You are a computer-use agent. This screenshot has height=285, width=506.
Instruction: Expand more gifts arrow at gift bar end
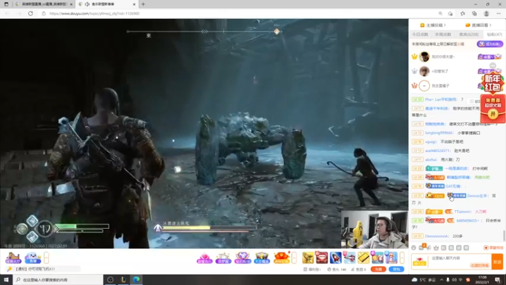(402, 258)
